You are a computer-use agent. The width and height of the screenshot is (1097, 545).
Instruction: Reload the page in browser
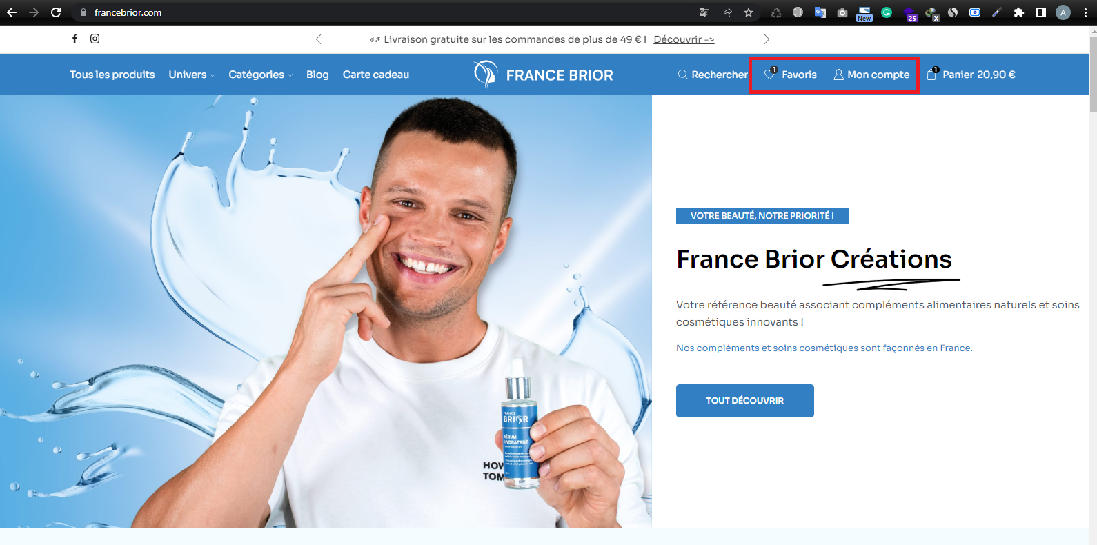(x=56, y=12)
